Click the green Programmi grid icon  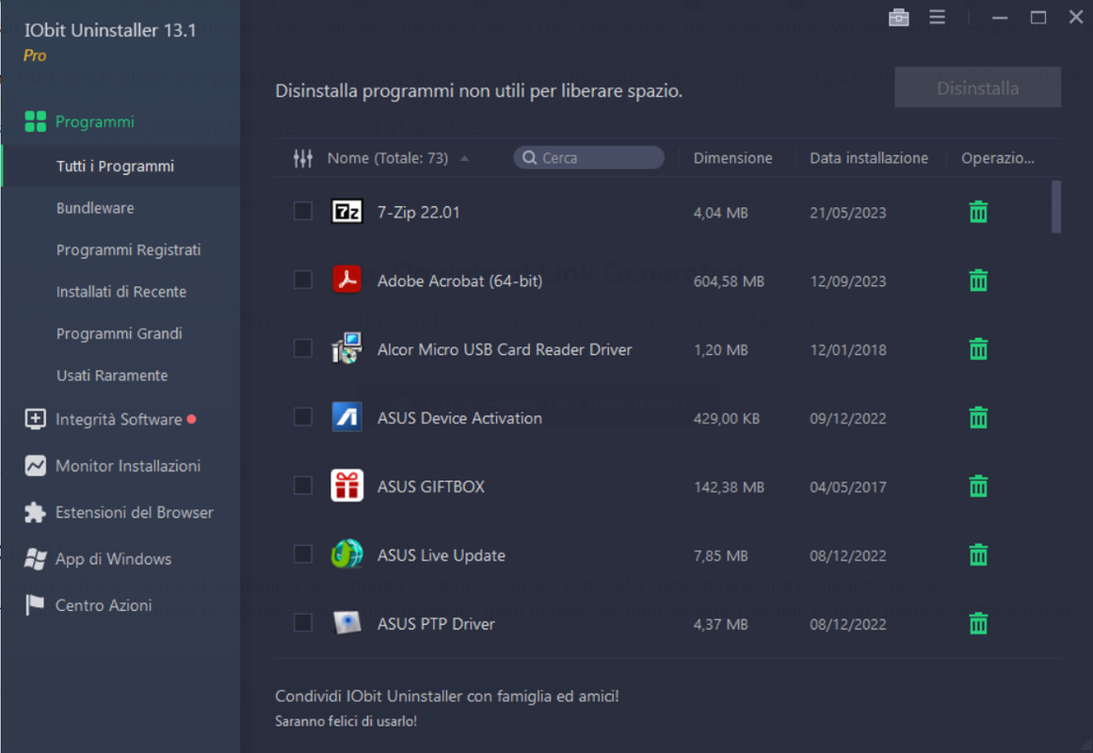click(35, 121)
